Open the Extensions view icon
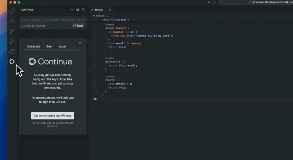 tap(12, 51)
